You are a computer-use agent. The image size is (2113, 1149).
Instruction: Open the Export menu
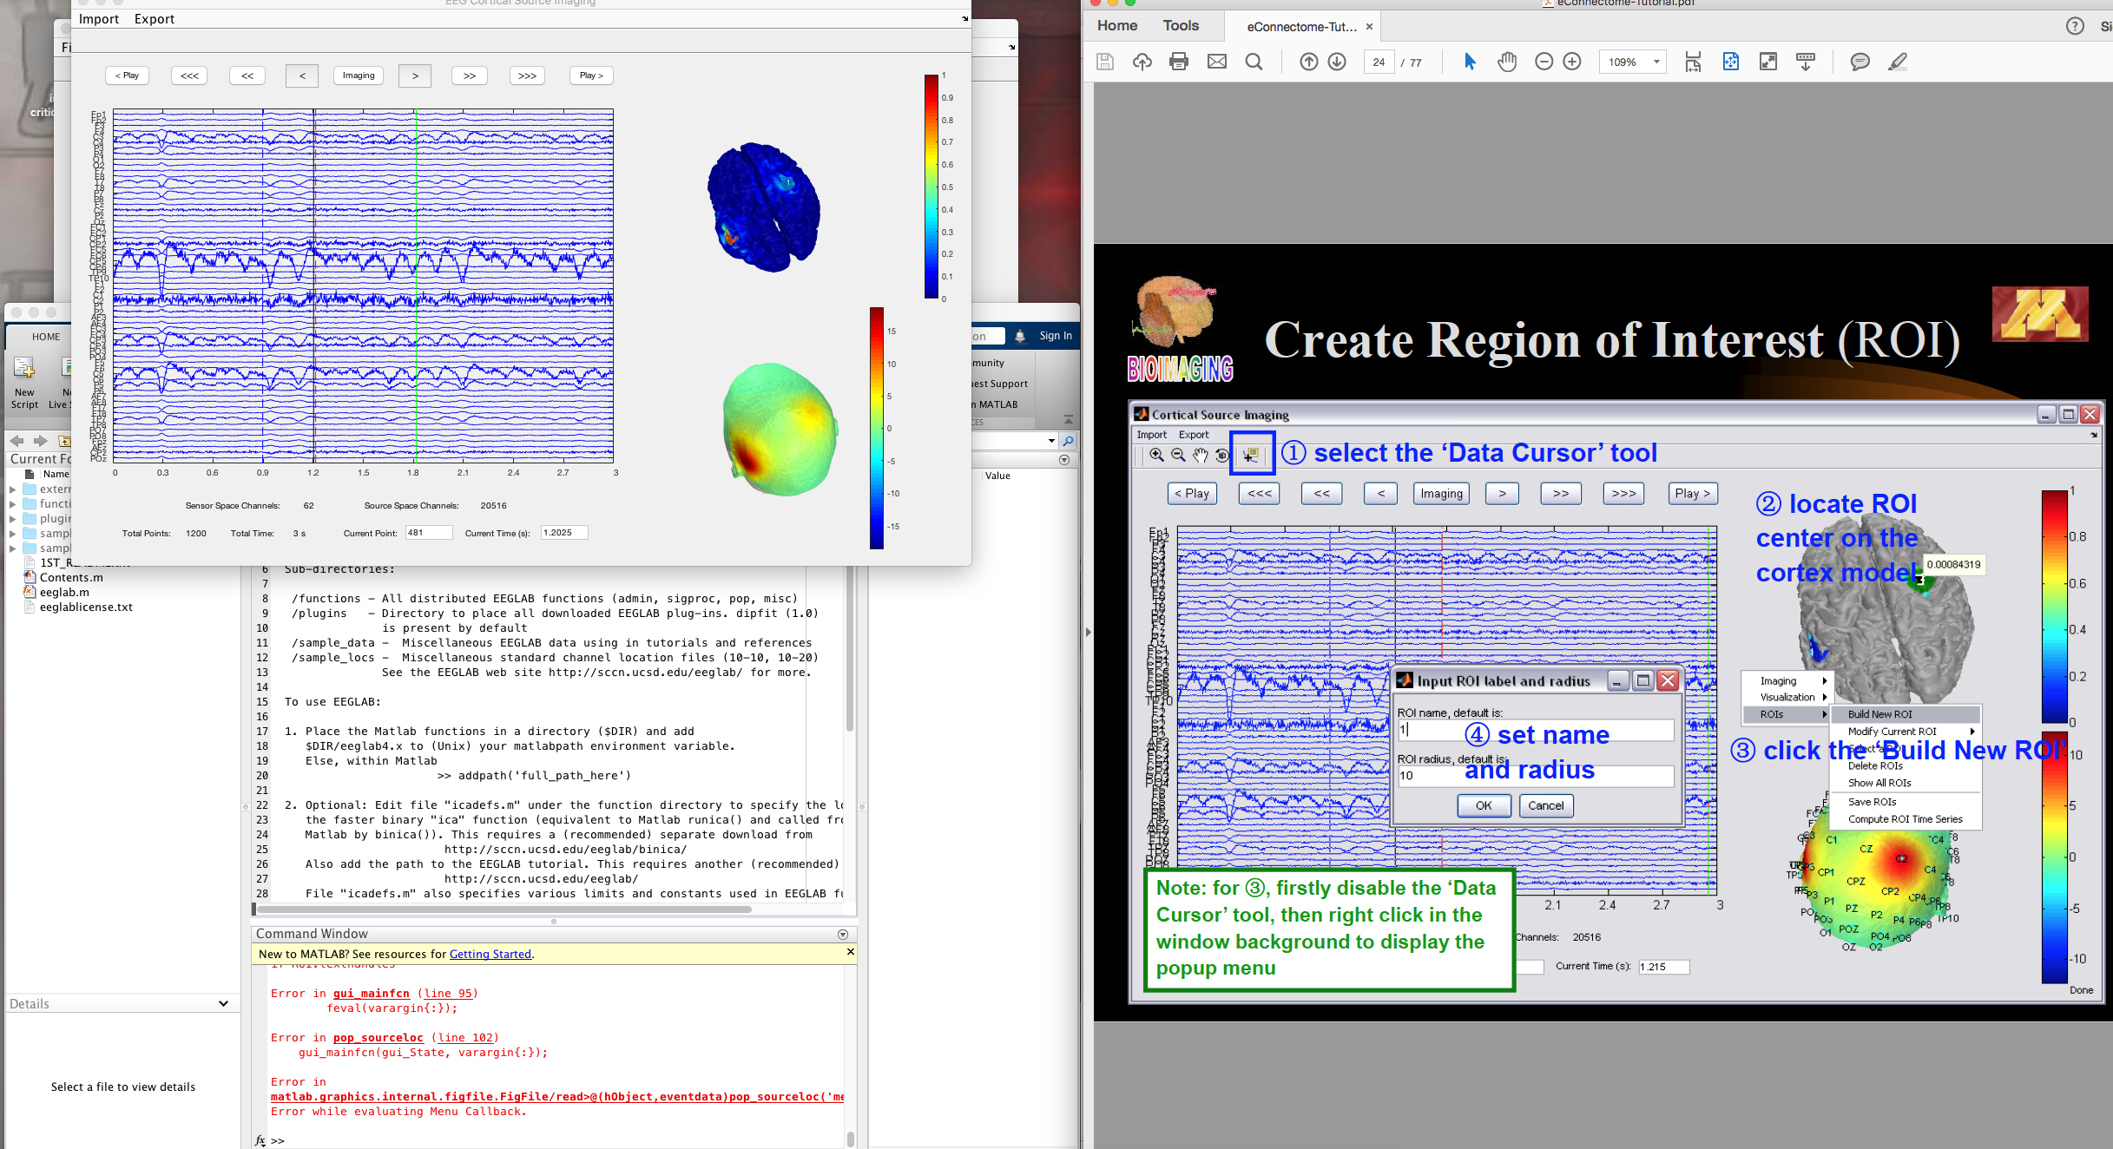[x=154, y=19]
